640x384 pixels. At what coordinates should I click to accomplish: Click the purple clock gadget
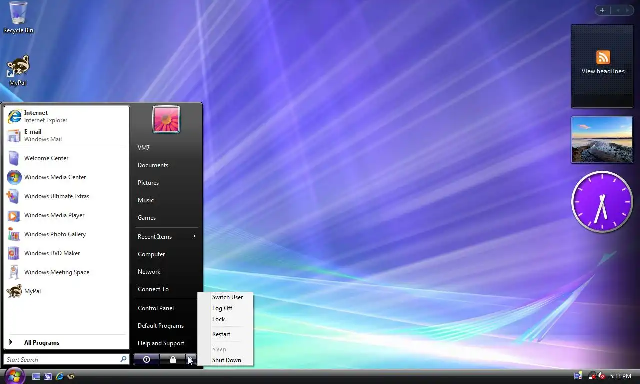coord(602,202)
